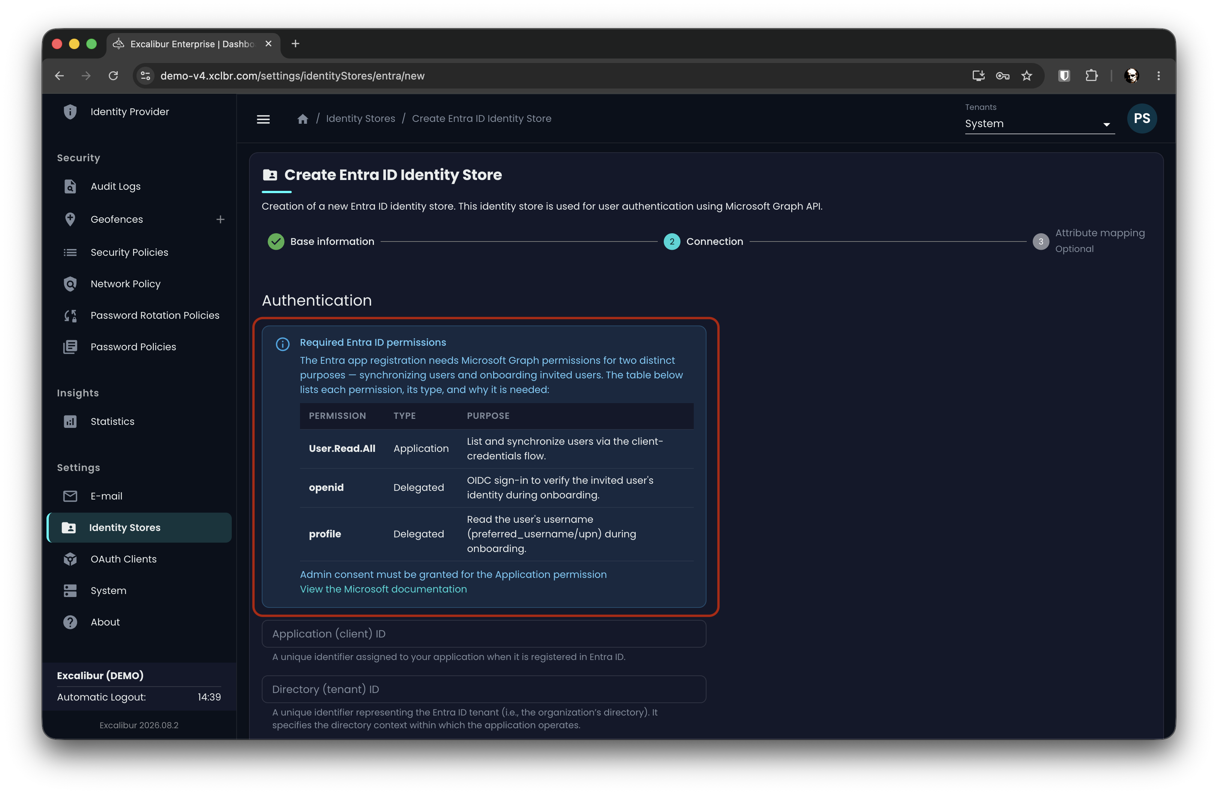Viewport: 1218px width, 795px height.
Task: Click the About question mark icon
Action: 70,622
